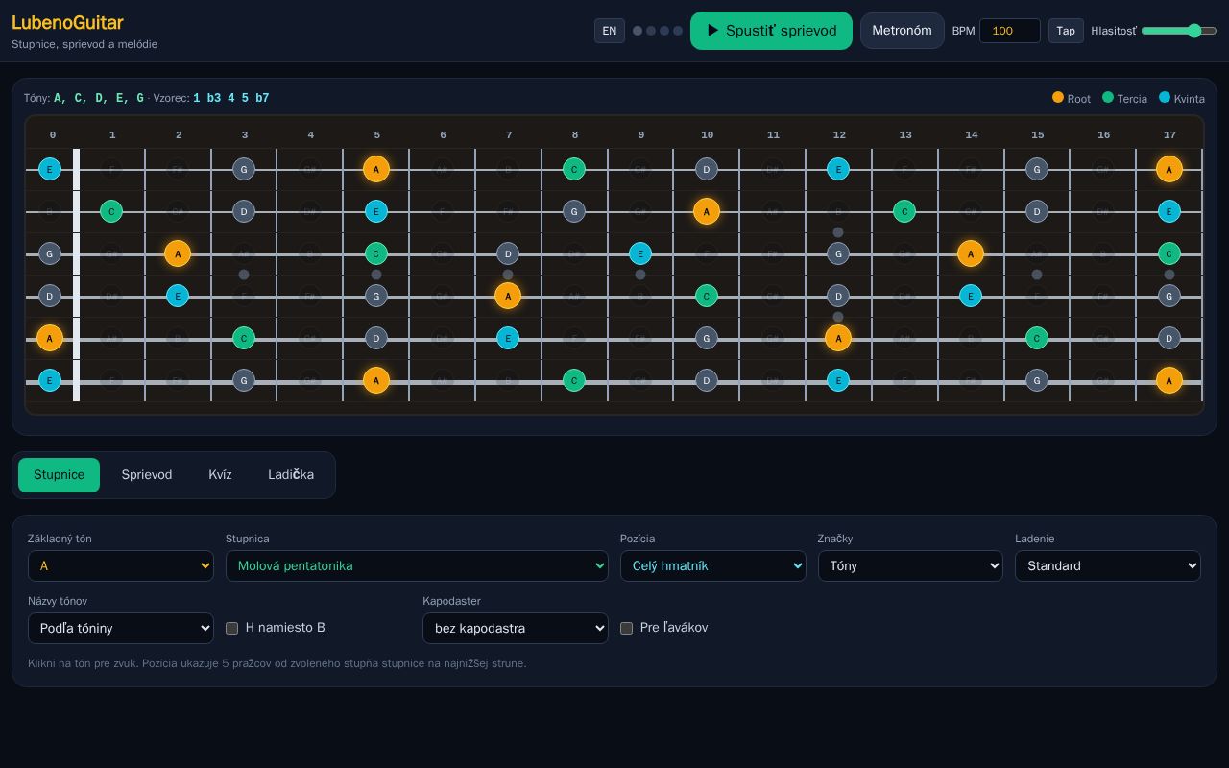Click E note at fret 5, B string
Viewport: 1229px width, 768px height.
tap(376, 211)
